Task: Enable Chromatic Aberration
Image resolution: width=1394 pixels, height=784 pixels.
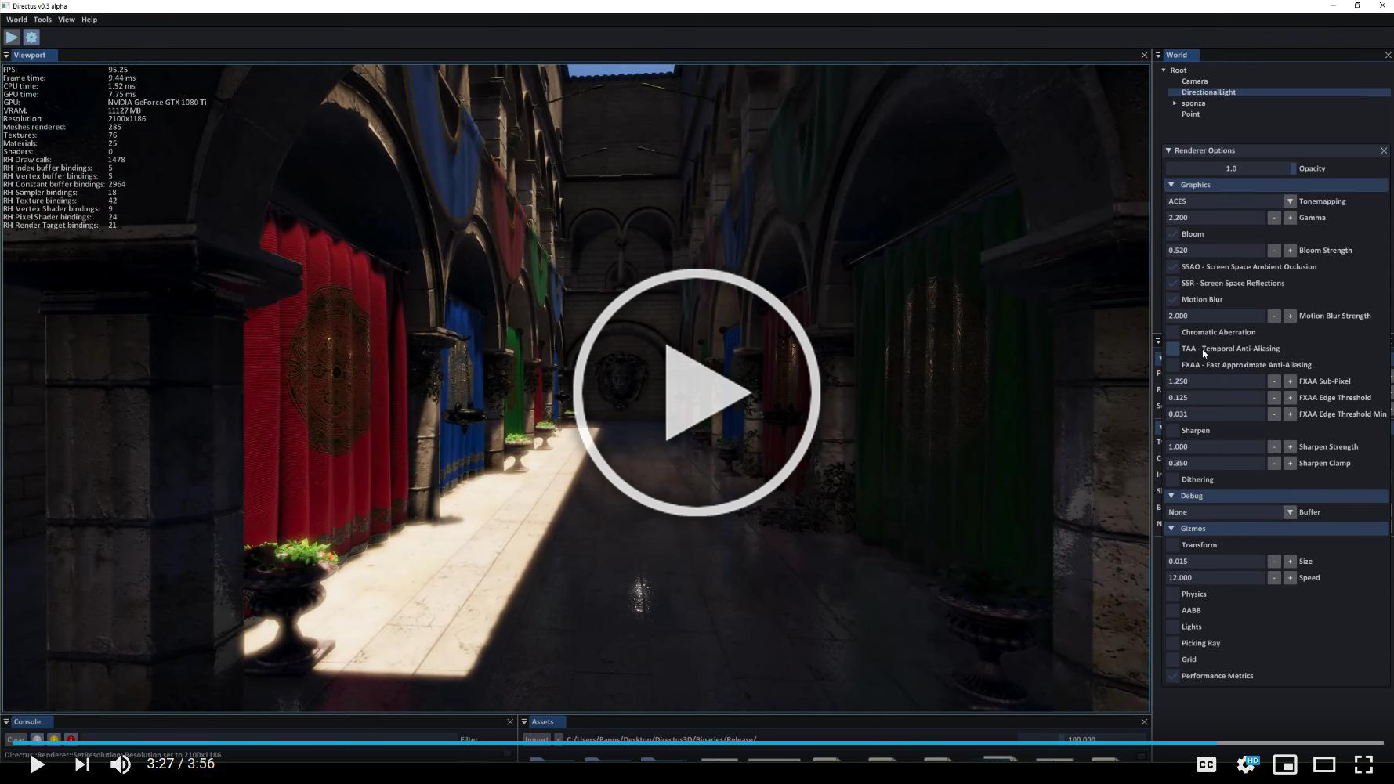Action: 1173,332
